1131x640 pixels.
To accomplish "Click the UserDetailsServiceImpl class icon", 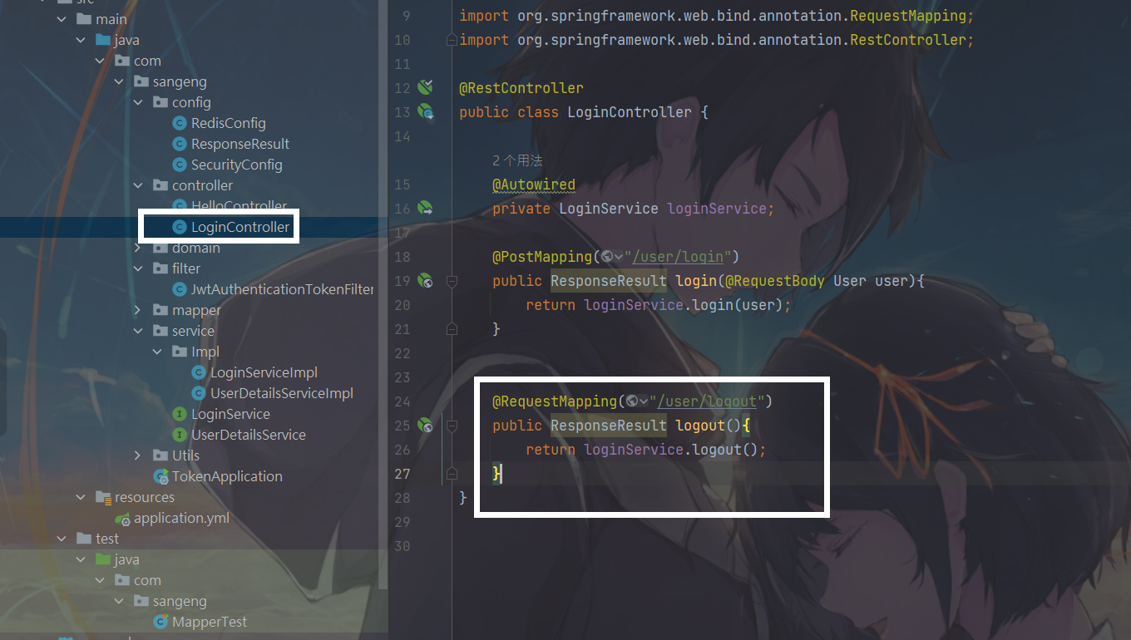I will click(198, 393).
